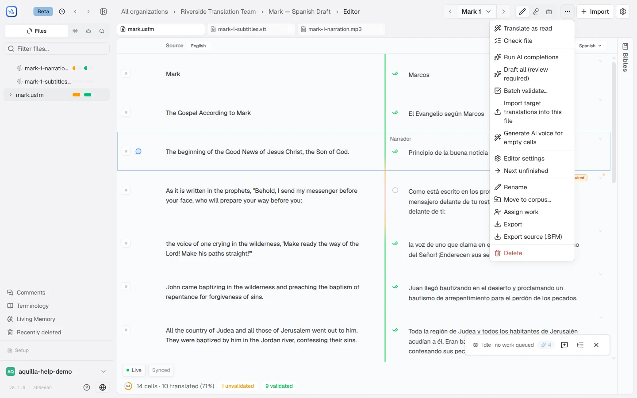
Task: Toggle the row marker beside 'the voice of one crying'
Action: 126,243
